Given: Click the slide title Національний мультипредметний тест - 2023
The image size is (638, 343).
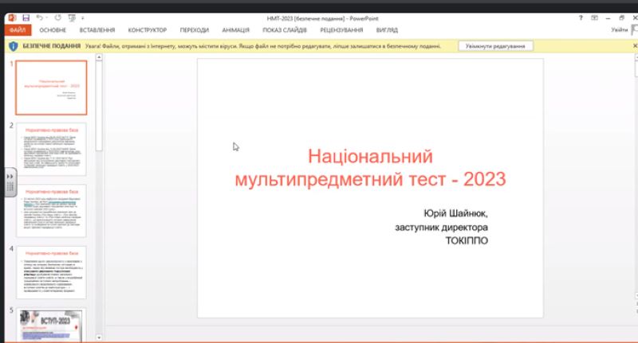Looking at the screenshot, I should (x=370, y=168).
